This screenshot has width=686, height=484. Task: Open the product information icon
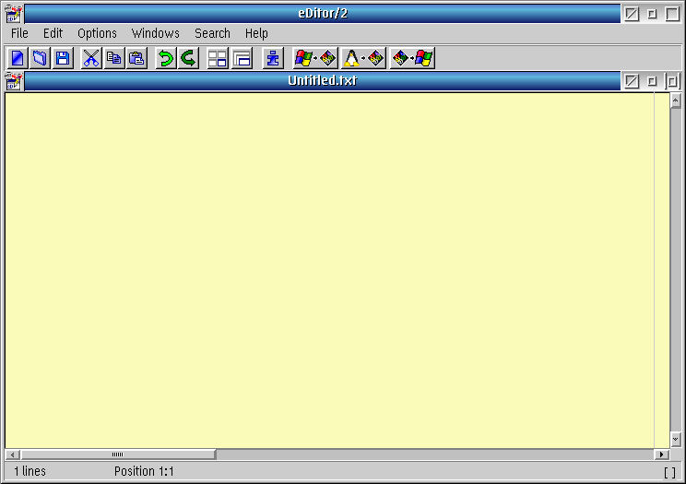[x=273, y=58]
